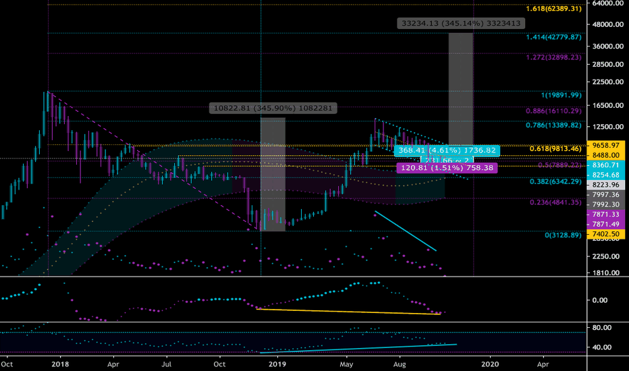
Task: Click the May label on the time axis
Action: pyautogui.click(x=346, y=364)
